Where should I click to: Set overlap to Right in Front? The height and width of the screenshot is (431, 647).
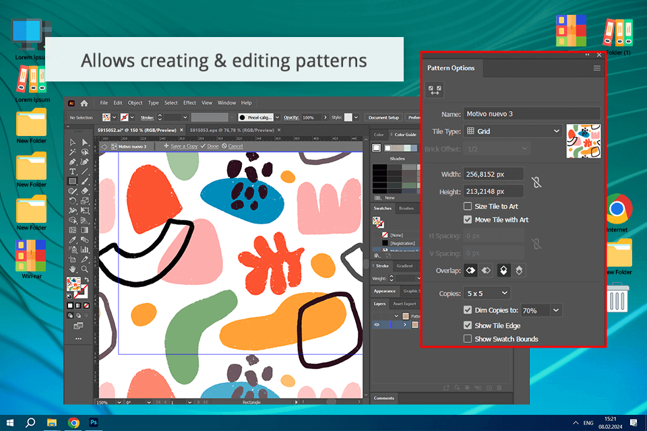486,271
